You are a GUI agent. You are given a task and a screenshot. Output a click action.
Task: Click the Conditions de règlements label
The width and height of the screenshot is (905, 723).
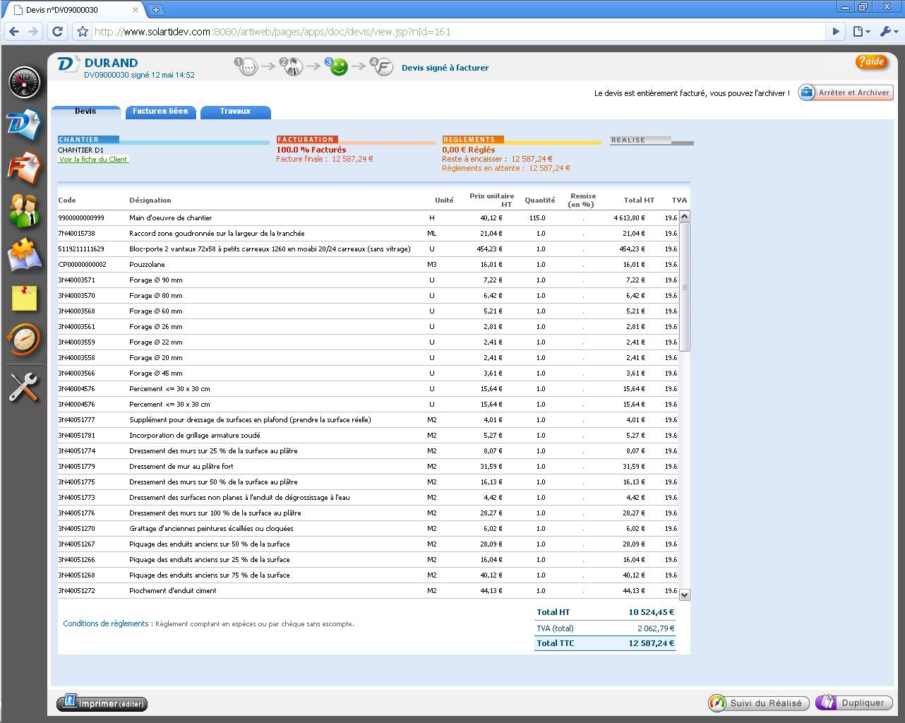tap(108, 624)
